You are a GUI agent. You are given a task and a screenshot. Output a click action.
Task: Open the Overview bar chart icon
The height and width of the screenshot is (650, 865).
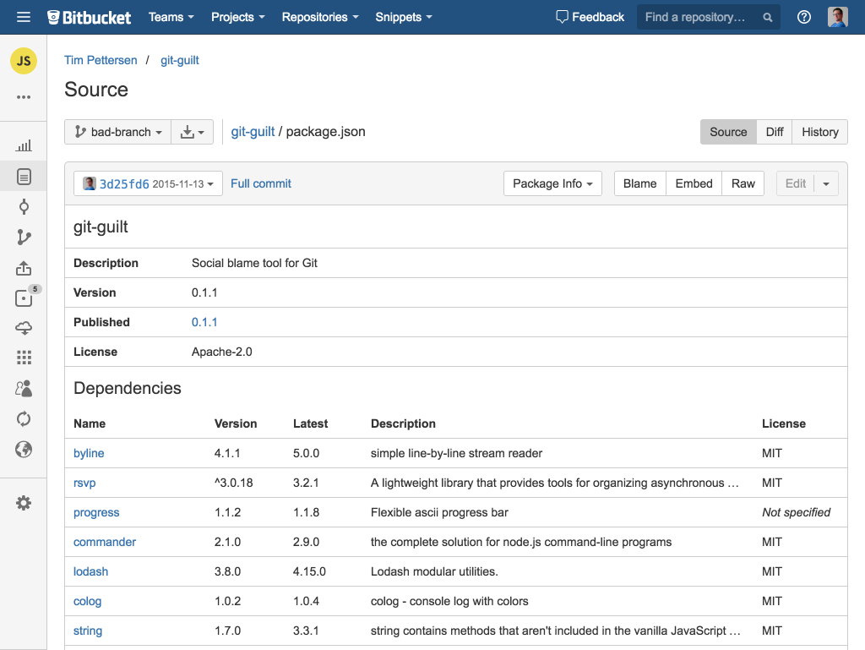coord(24,145)
